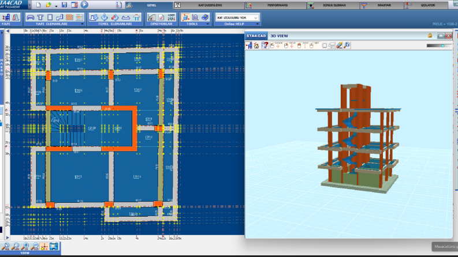Click the step-shaped icon in Opsiyonlar
This screenshot has width=458, height=257.
coord(151,17)
